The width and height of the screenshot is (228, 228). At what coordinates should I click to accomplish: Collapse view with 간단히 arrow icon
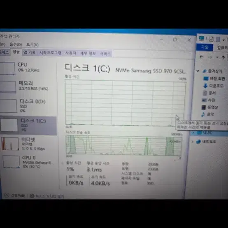pyautogui.click(x=7, y=195)
